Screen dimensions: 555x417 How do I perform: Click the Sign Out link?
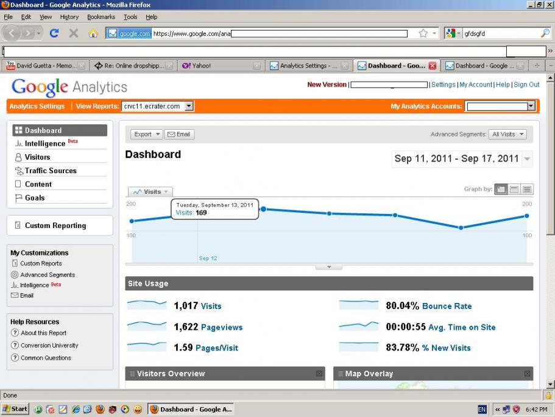coord(526,85)
